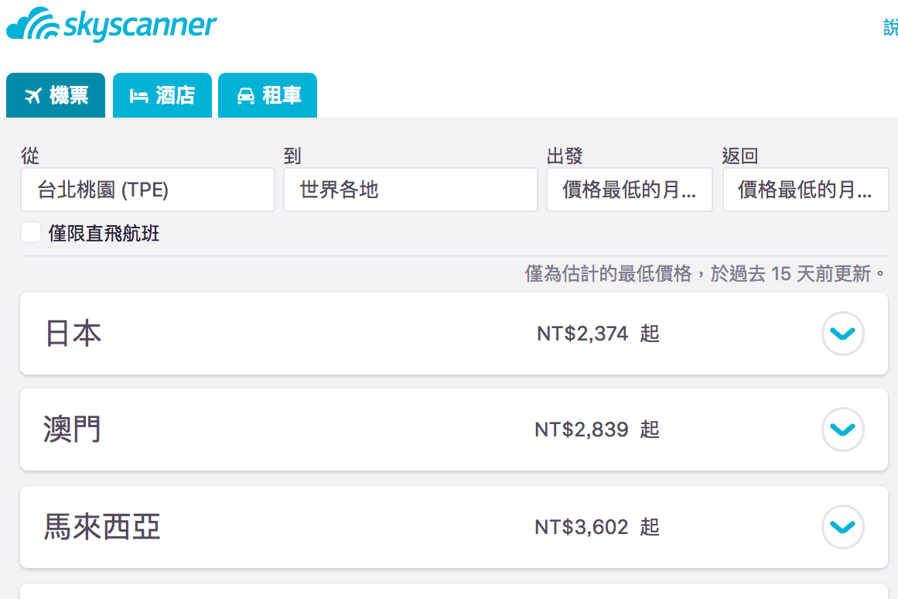
Task: Switch to the 機票 flights tab
Action: [x=56, y=96]
